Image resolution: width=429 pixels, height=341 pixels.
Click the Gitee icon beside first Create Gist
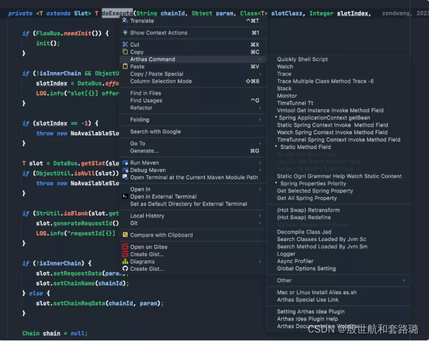(125, 254)
